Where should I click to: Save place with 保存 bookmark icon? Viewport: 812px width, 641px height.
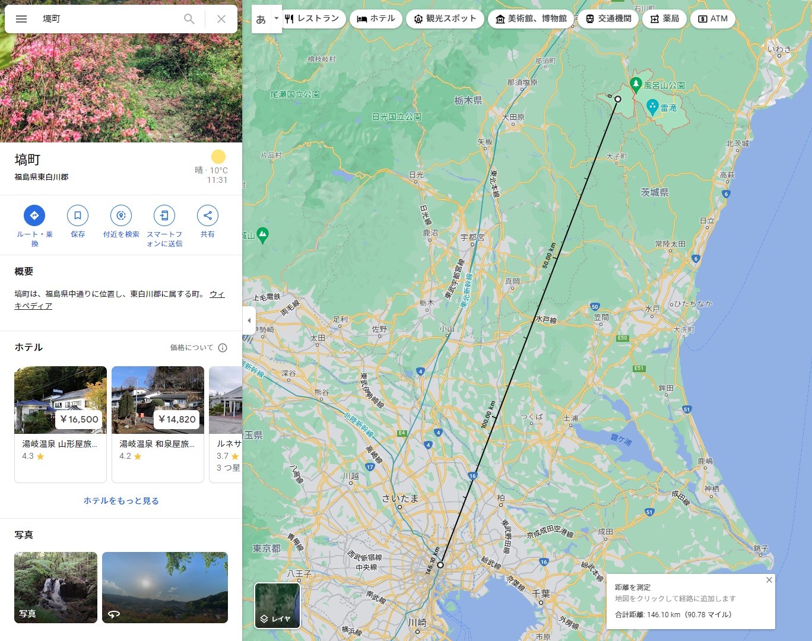pyautogui.click(x=78, y=215)
